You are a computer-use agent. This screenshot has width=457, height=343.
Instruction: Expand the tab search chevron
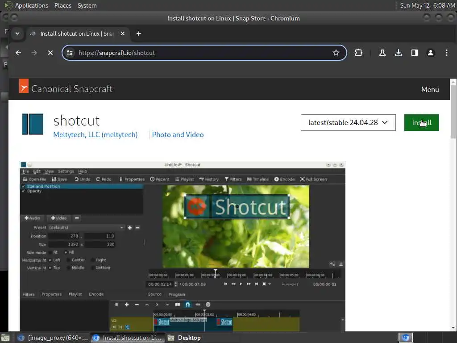coord(17,33)
